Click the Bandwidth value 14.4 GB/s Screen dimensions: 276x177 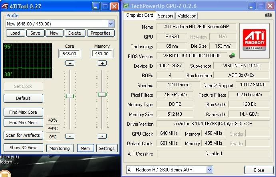(249, 114)
